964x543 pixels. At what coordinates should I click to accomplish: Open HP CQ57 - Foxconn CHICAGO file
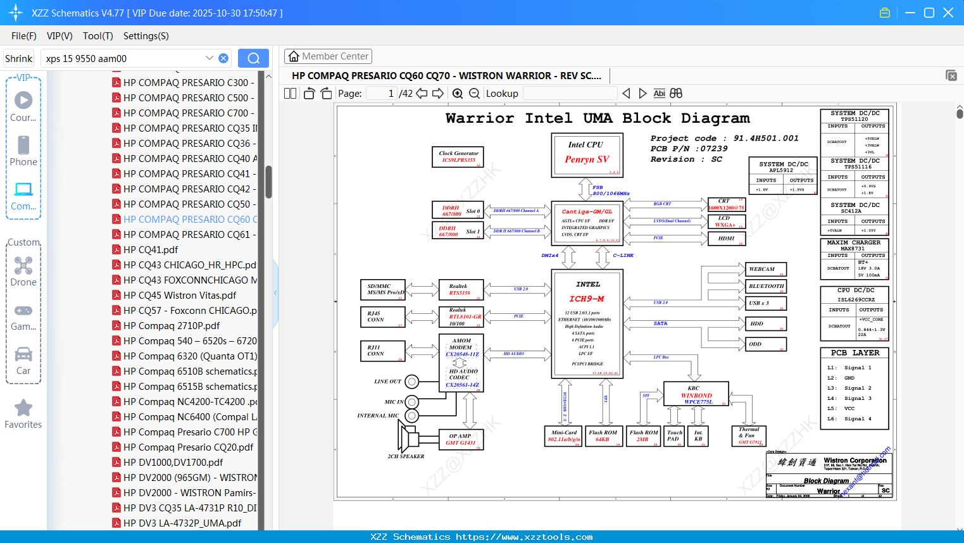point(184,310)
